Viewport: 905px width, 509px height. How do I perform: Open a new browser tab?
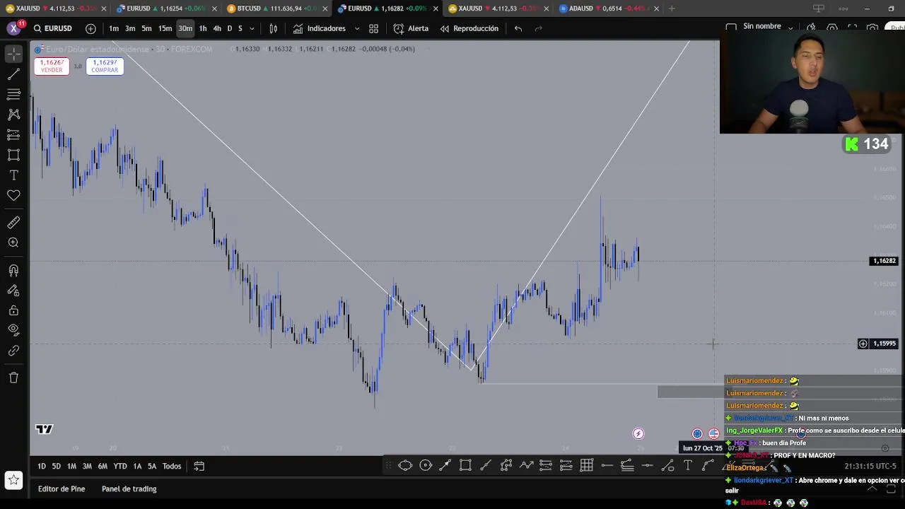pyautogui.click(x=672, y=8)
